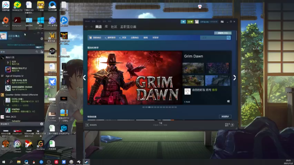Click the add friend icon in friends list

click(42, 52)
